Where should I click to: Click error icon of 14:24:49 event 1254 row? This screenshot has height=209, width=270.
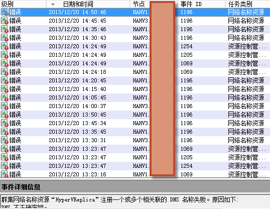pyautogui.click(x=5, y=46)
